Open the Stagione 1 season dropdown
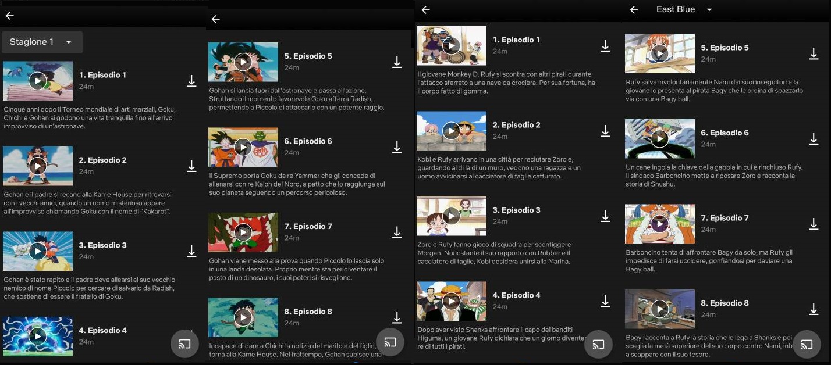831x365 pixels. (x=42, y=42)
